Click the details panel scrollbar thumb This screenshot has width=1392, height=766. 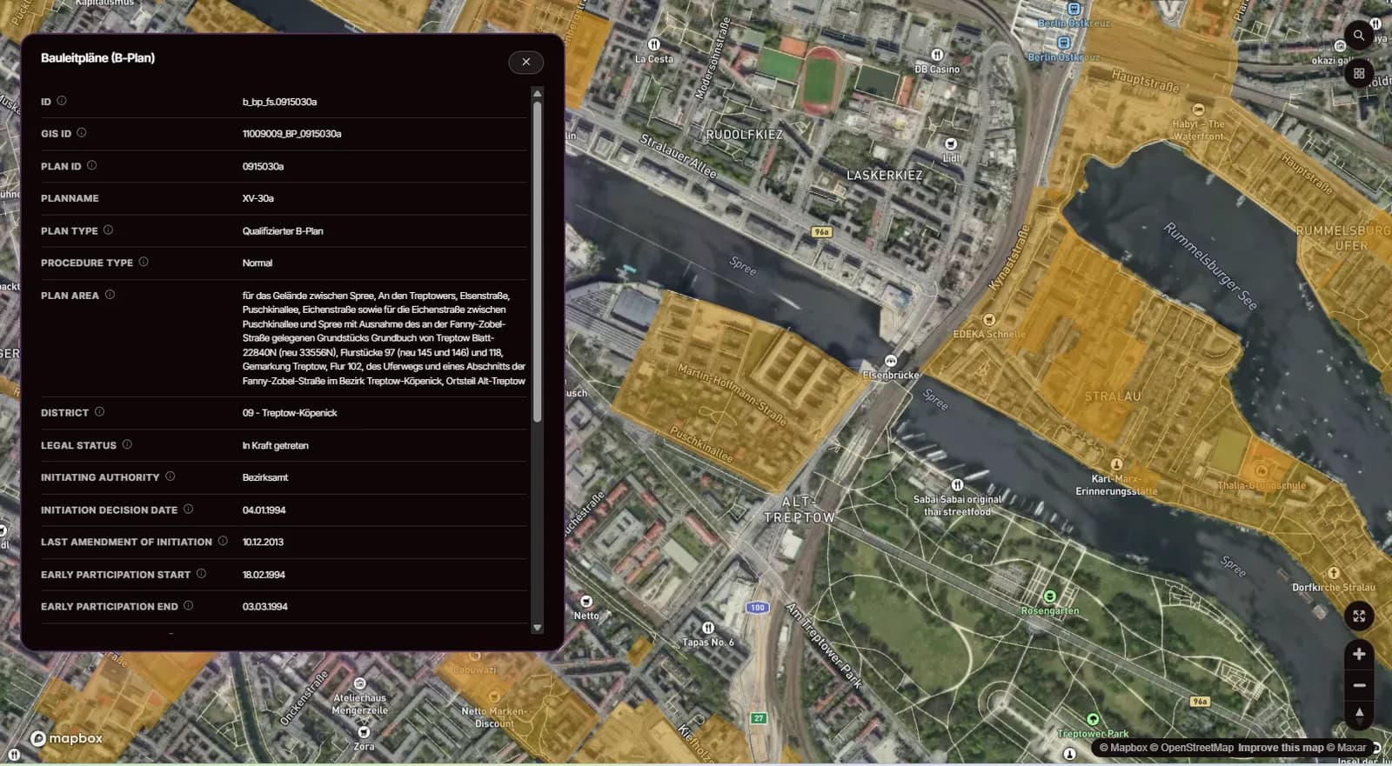[x=537, y=261]
